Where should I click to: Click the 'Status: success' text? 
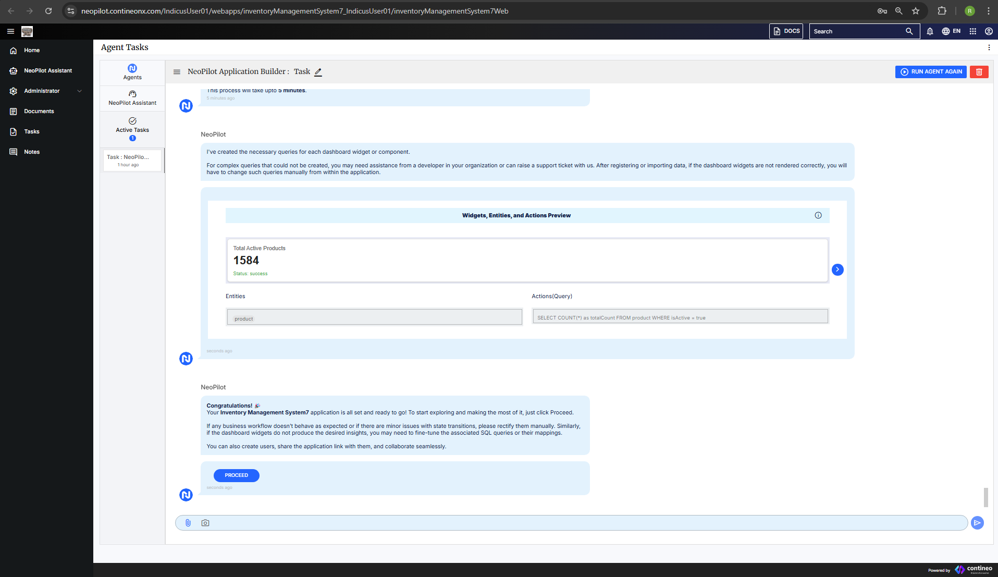pos(250,274)
